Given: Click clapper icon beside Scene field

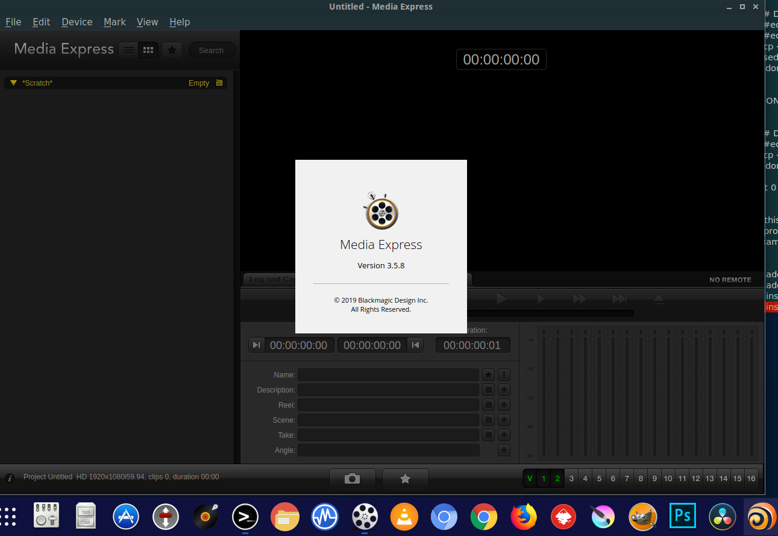Looking at the screenshot, I should (x=489, y=420).
